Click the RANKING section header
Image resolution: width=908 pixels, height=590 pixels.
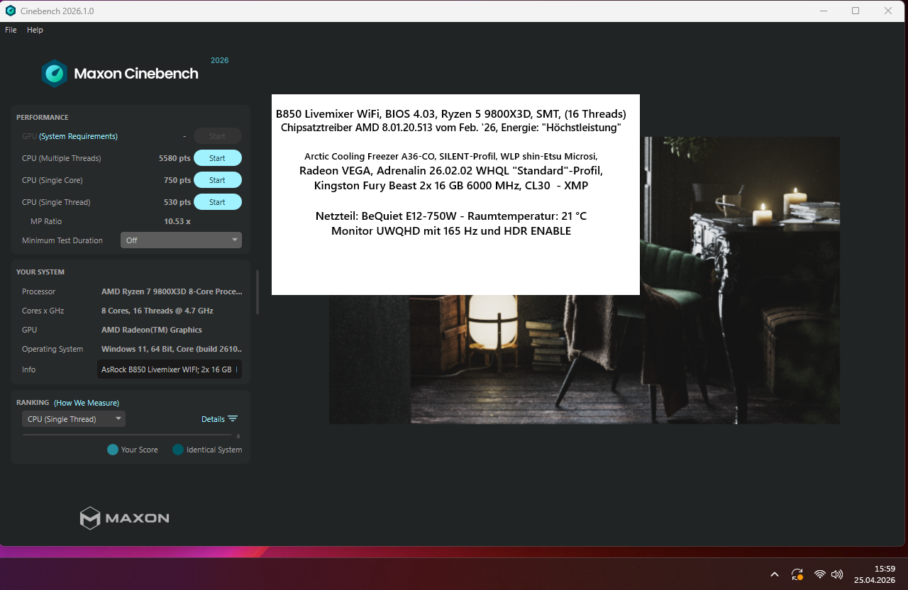33,403
